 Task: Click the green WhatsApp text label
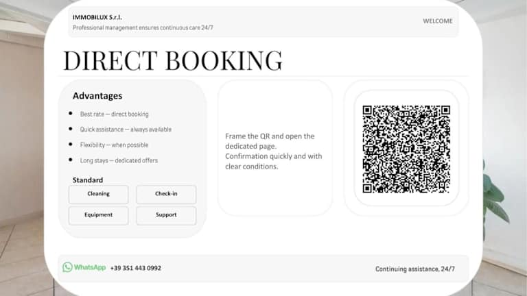pyautogui.click(x=90, y=268)
